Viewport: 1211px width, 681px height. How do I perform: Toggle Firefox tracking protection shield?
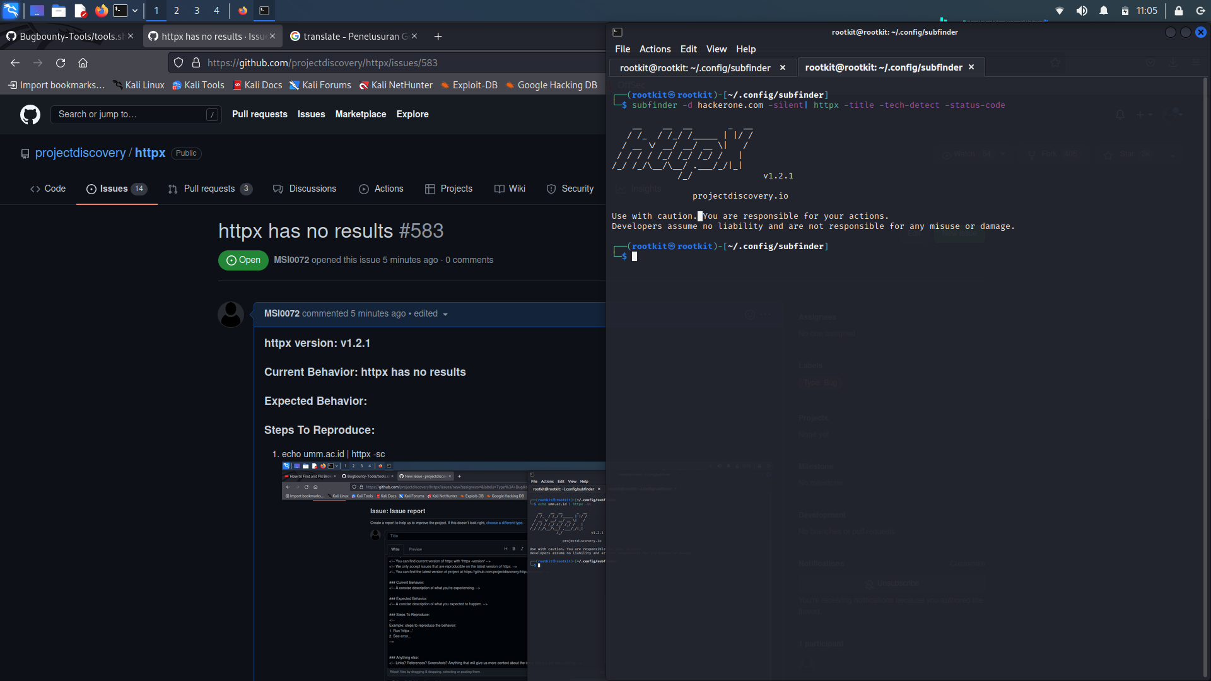click(x=178, y=62)
